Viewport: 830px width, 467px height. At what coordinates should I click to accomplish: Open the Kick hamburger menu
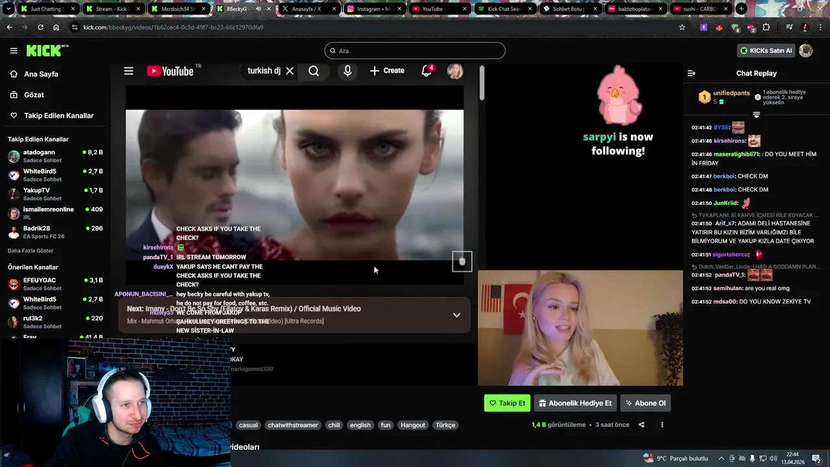(14, 51)
